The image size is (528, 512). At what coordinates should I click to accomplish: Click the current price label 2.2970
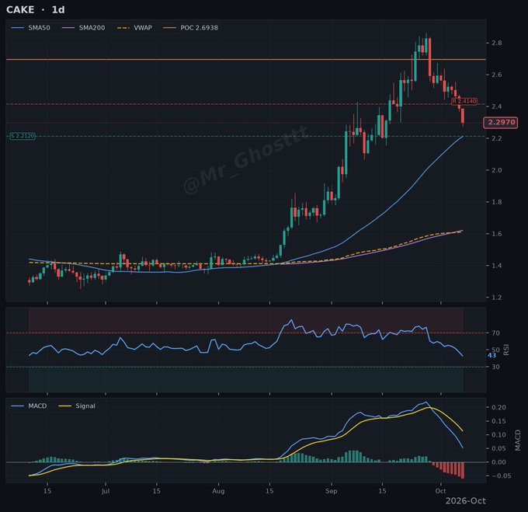(500, 122)
